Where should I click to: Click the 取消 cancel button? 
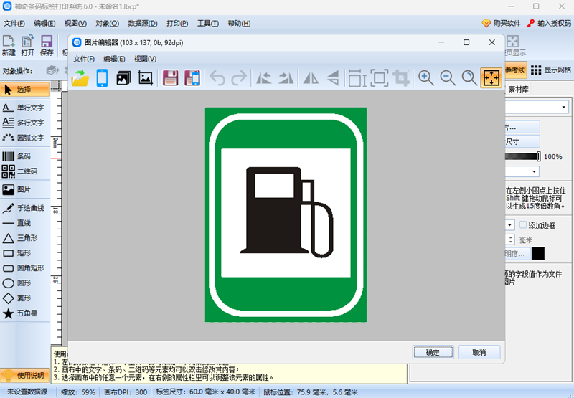479,352
